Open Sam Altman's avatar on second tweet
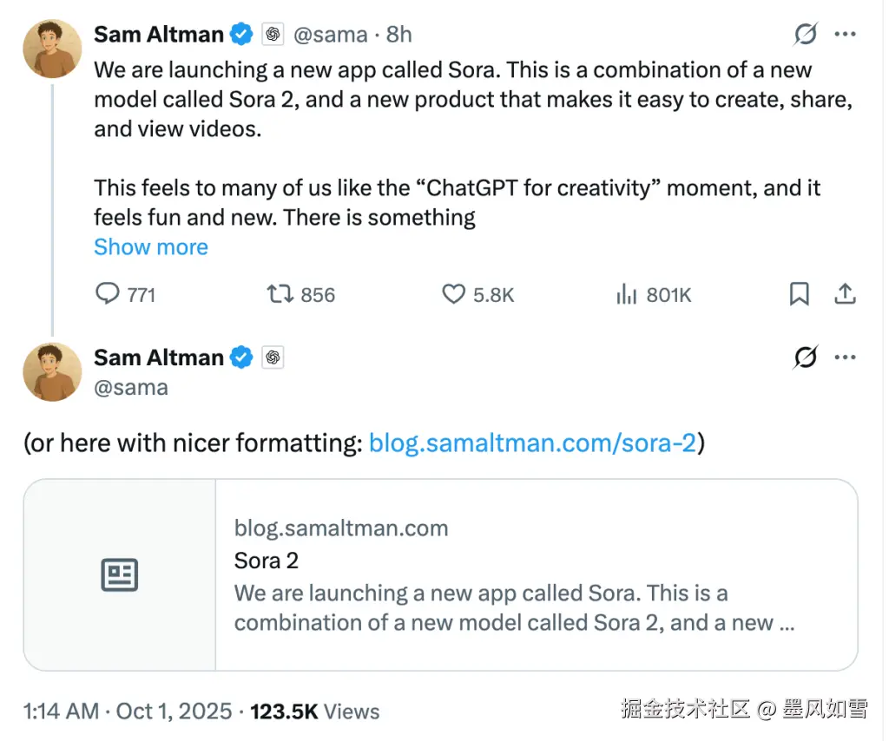Viewport: 889px width, 741px height. (52, 371)
